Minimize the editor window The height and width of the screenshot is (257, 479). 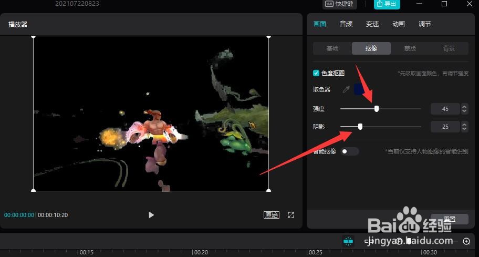click(x=419, y=4)
